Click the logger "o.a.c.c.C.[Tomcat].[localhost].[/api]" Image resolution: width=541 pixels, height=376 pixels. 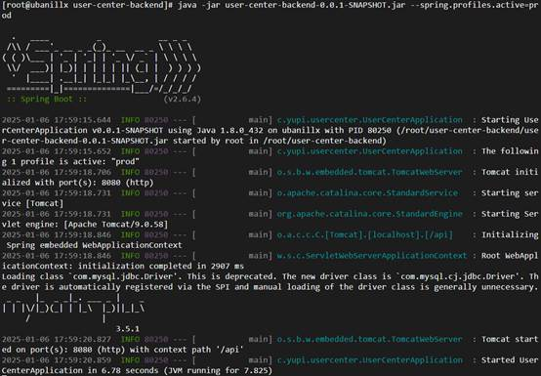[x=365, y=235]
